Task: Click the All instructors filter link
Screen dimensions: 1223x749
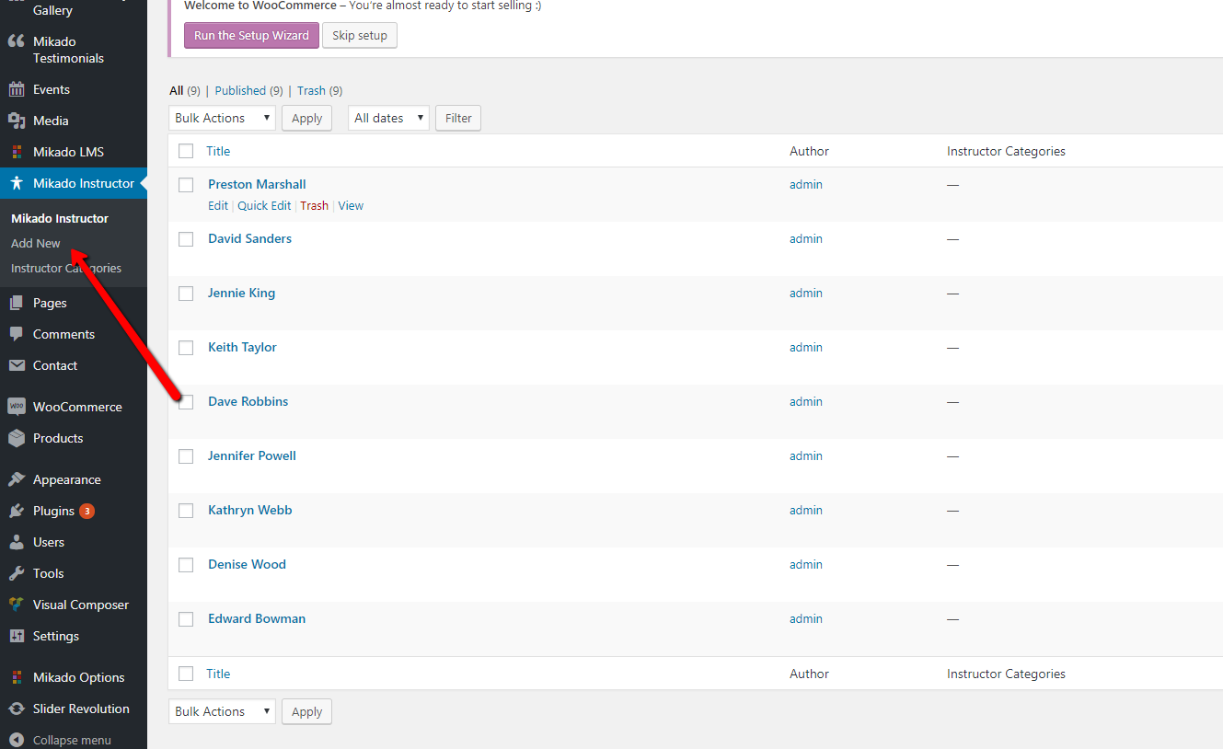Action: tap(177, 90)
